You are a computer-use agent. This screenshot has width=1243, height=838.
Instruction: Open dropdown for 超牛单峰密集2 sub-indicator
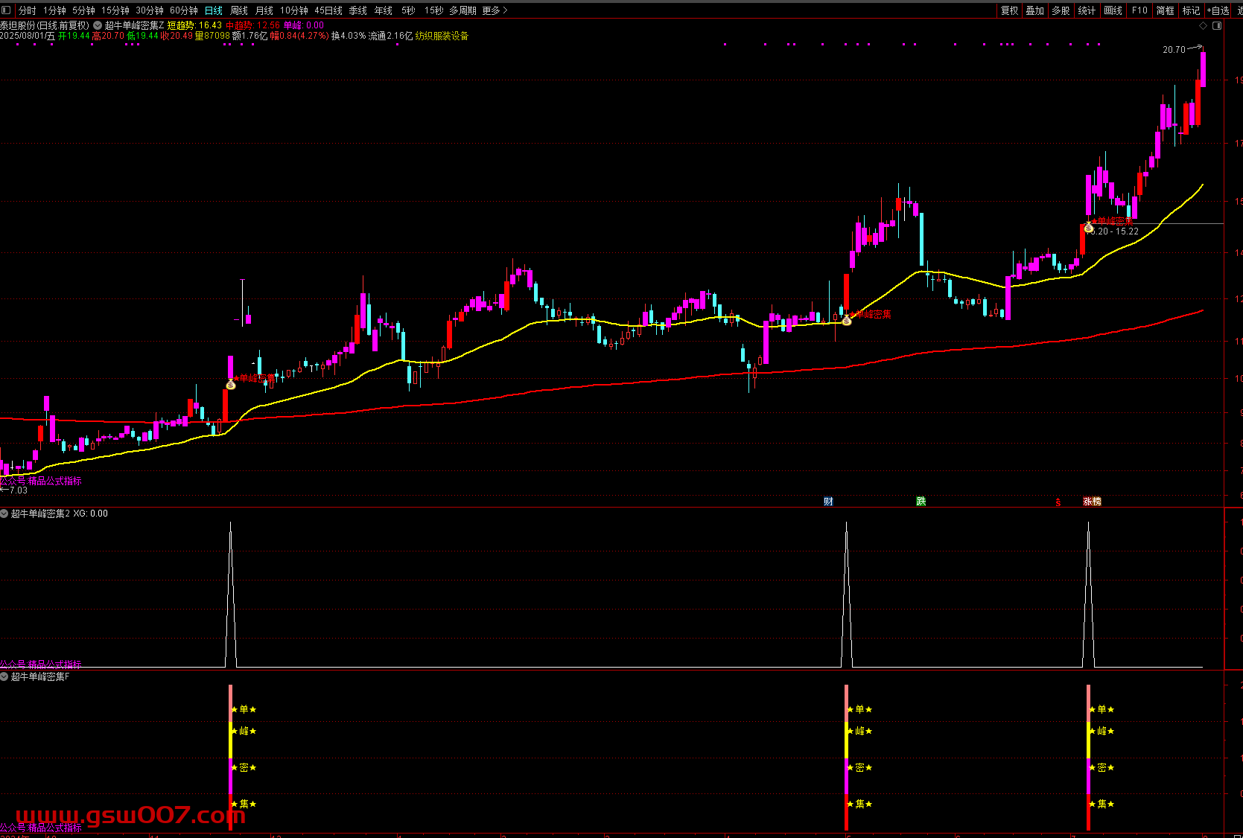(x=4, y=514)
